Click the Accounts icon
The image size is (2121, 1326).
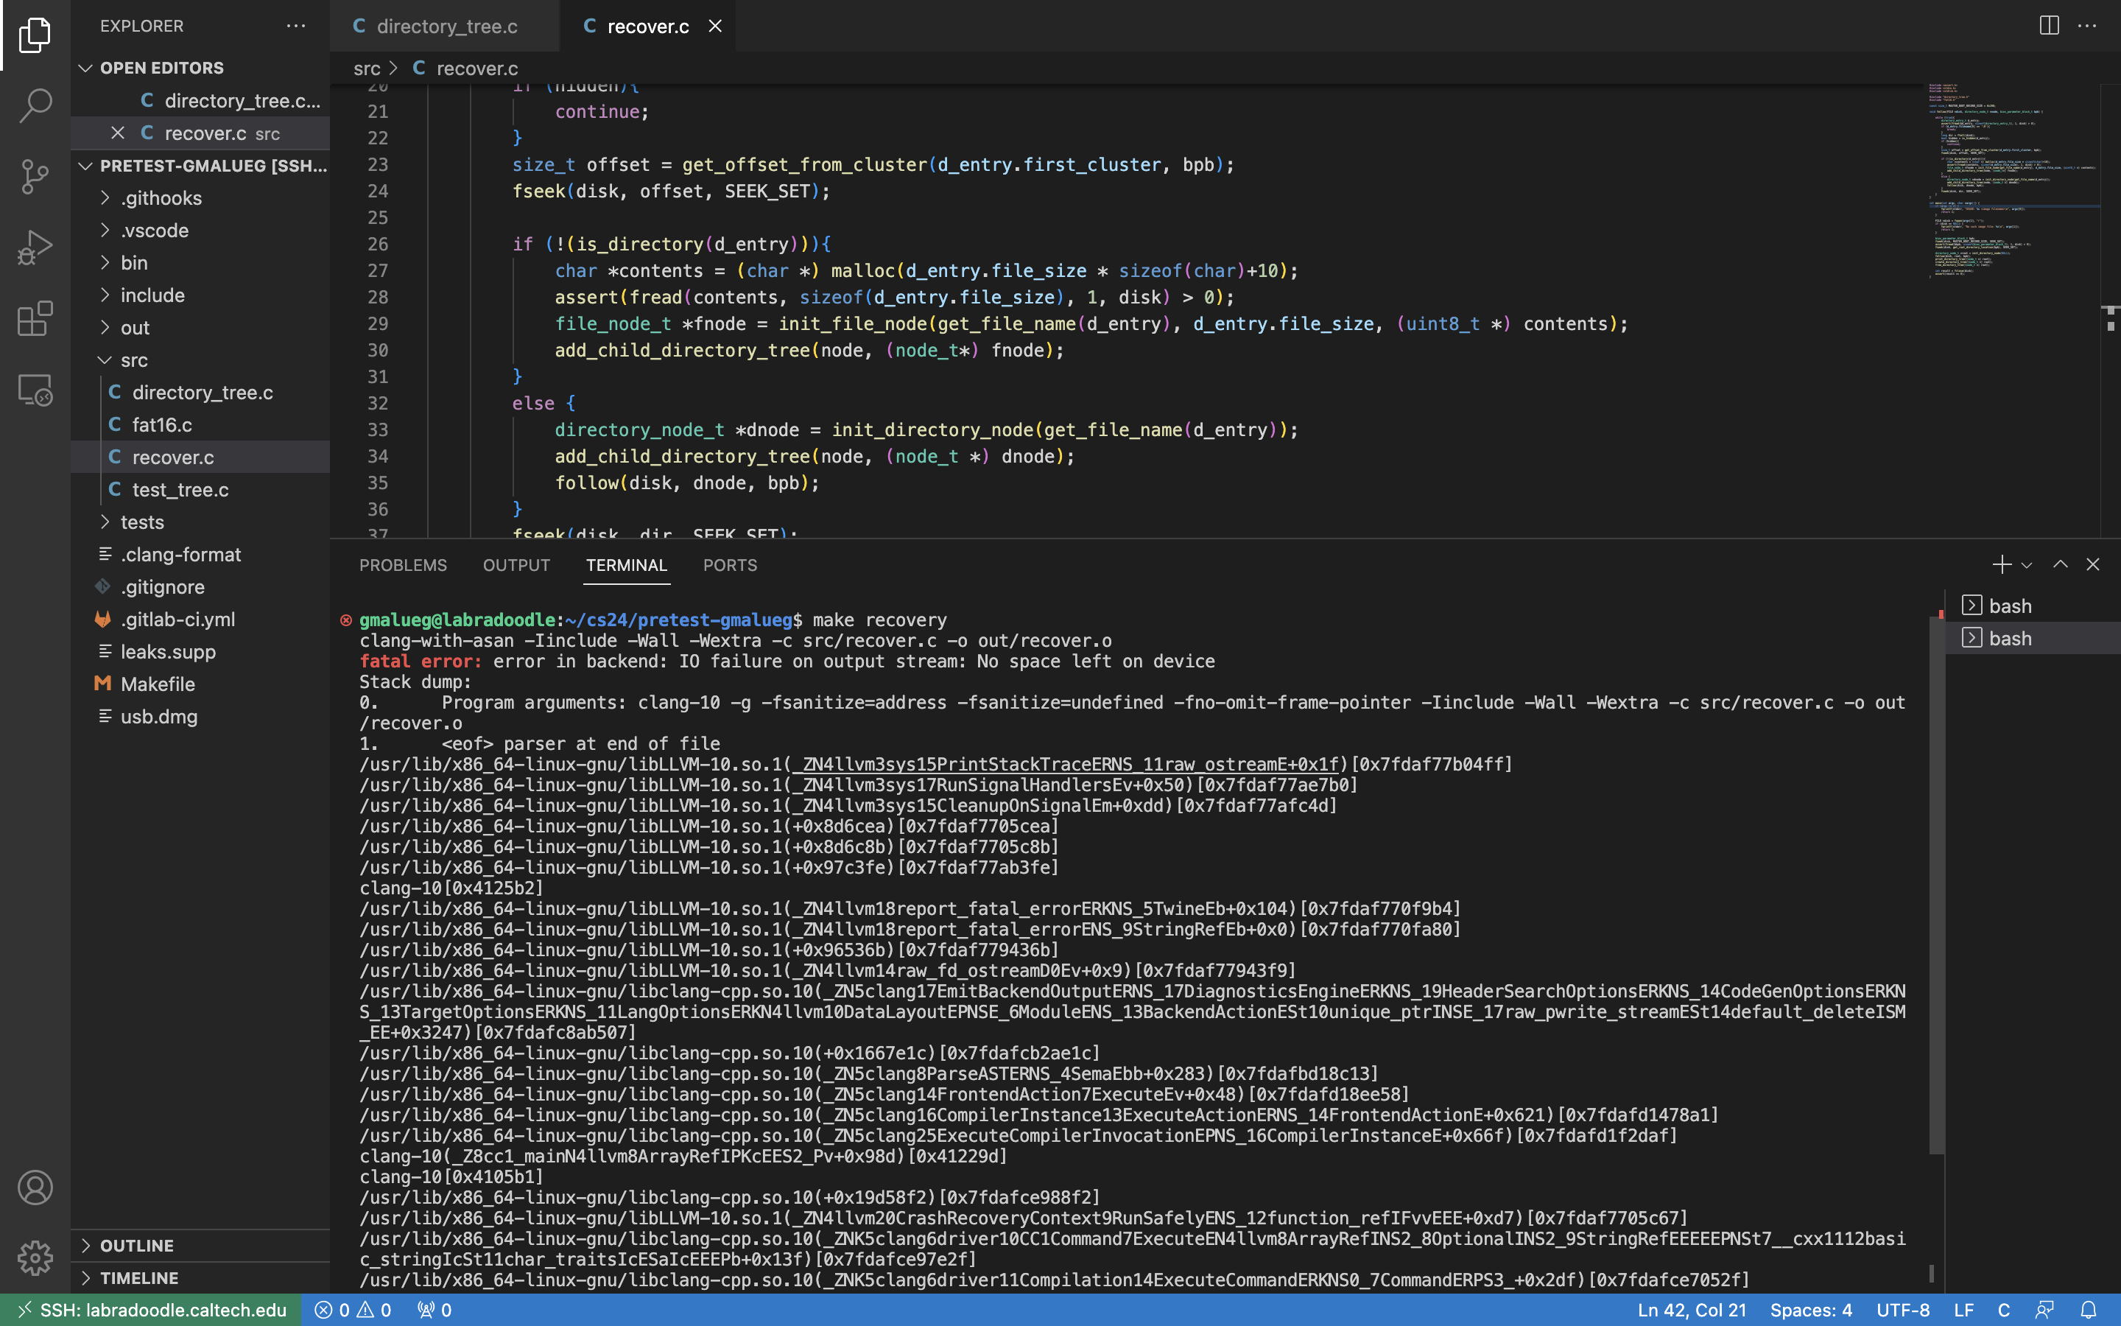coord(35,1188)
